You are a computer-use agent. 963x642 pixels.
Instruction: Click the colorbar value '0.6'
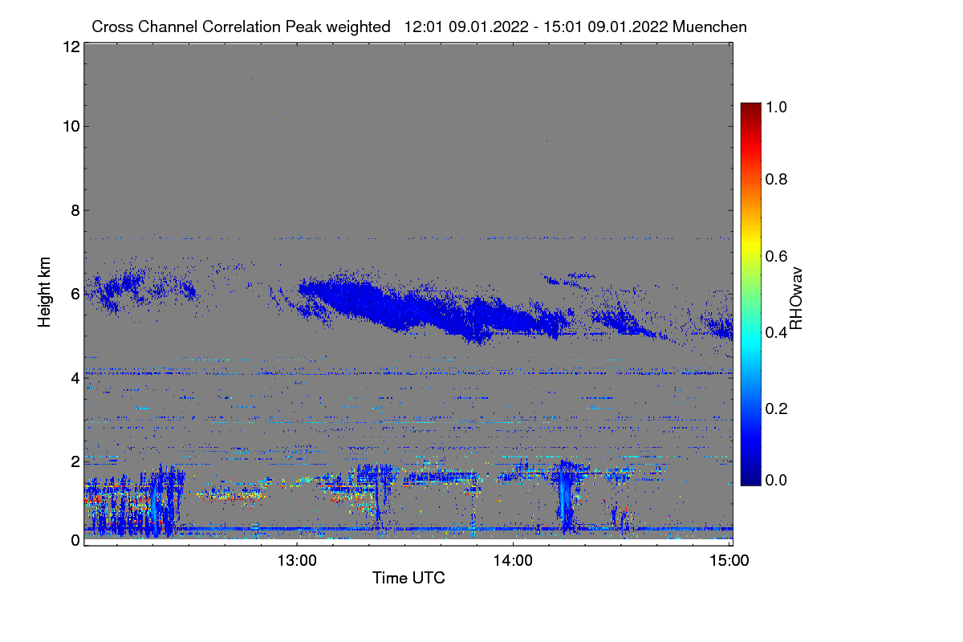[x=777, y=256]
